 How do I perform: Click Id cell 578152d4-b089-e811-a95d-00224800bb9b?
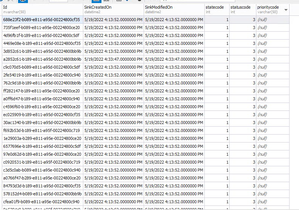pos(43,194)
